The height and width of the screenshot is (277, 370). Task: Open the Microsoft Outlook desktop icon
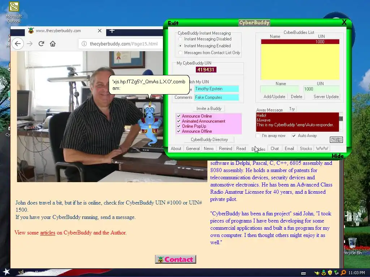coord(14,12)
